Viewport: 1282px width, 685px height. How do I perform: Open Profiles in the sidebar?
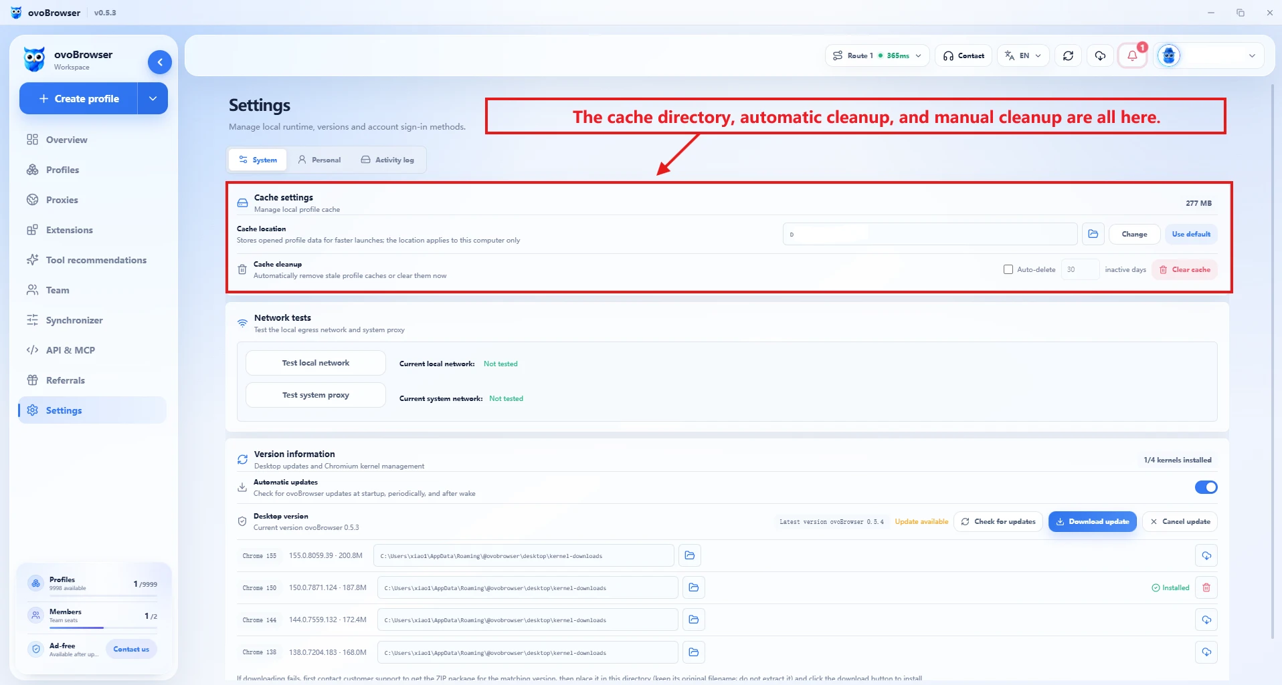(92, 170)
